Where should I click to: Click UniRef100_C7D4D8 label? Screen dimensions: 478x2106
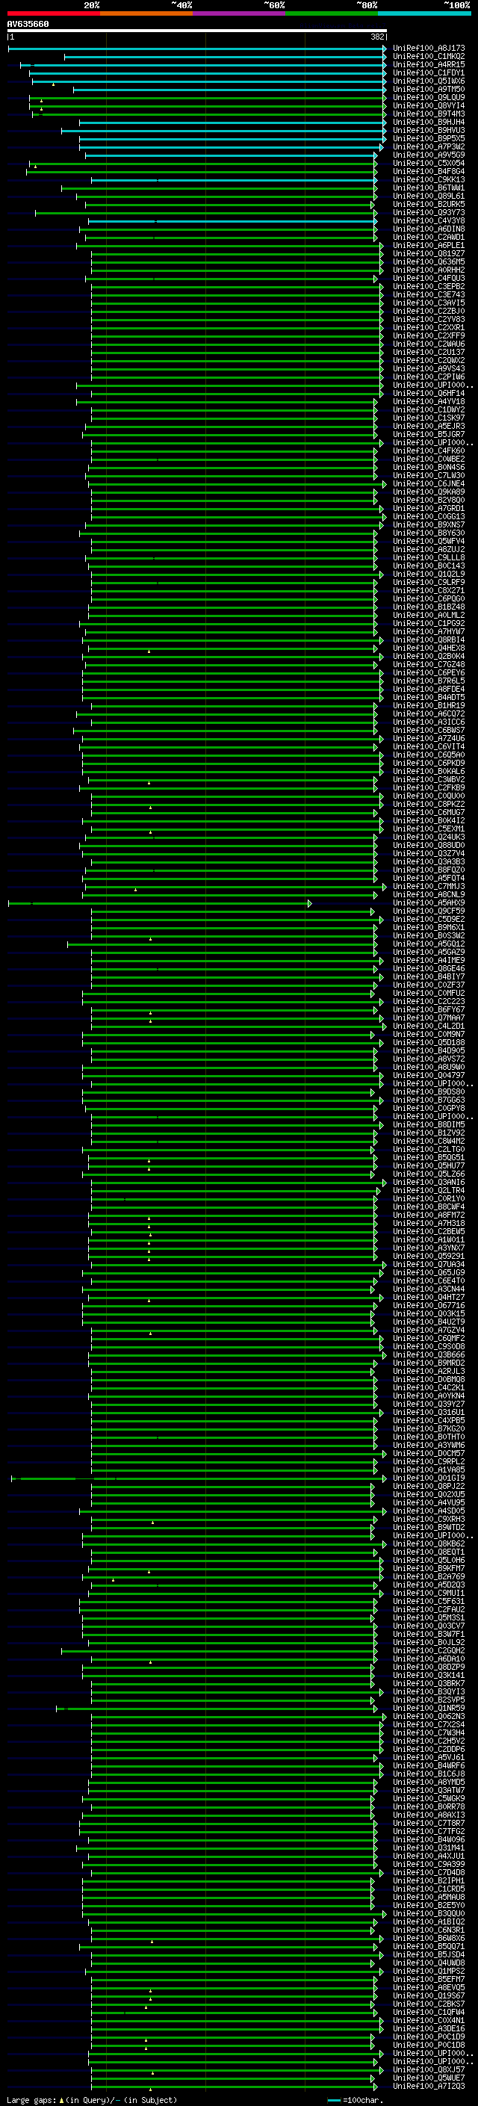[x=429, y=1872]
